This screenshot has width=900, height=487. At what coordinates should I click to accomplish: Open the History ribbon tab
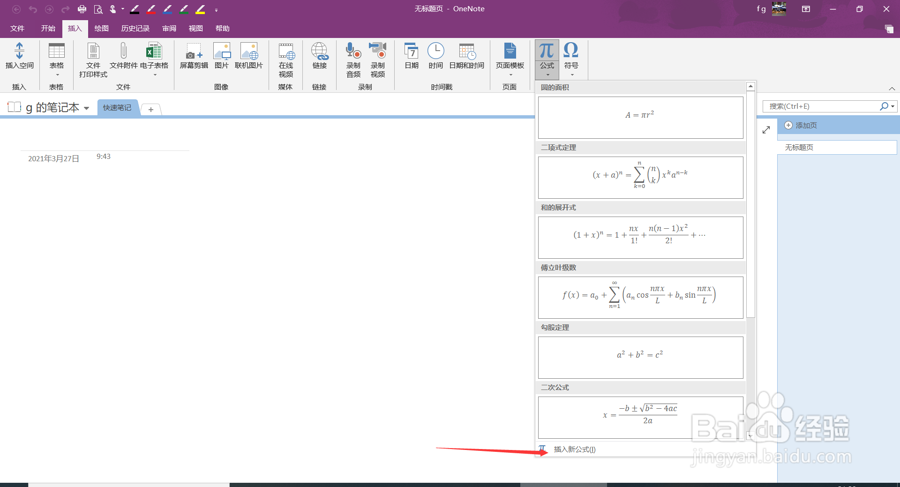135,29
